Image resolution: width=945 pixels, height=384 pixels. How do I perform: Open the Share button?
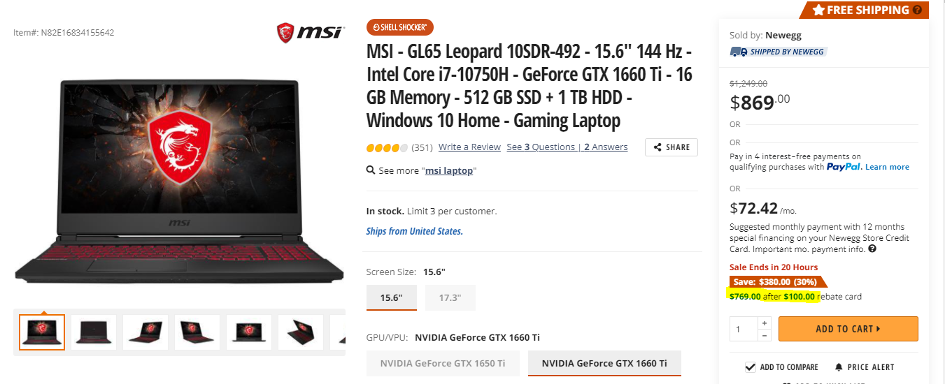click(672, 147)
